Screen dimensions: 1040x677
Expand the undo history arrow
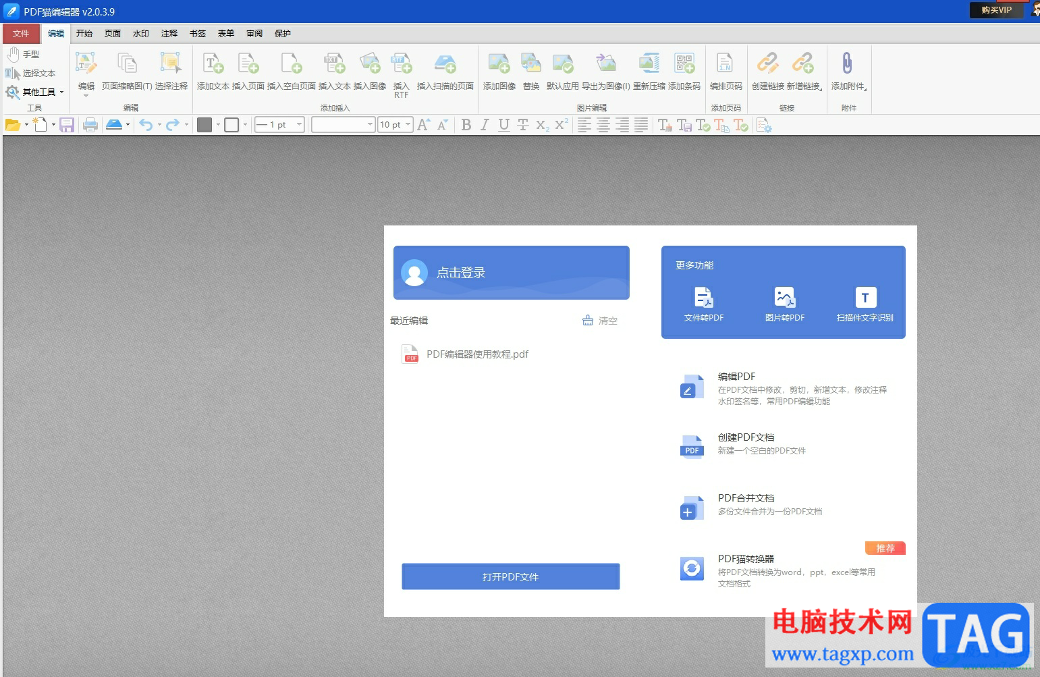[159, 125]
